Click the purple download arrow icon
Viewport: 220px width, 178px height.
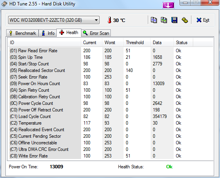pyautogui.click(x=168, y=5)
